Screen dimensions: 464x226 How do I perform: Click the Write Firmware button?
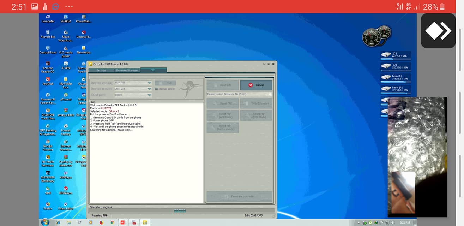[x=256, y=103]
